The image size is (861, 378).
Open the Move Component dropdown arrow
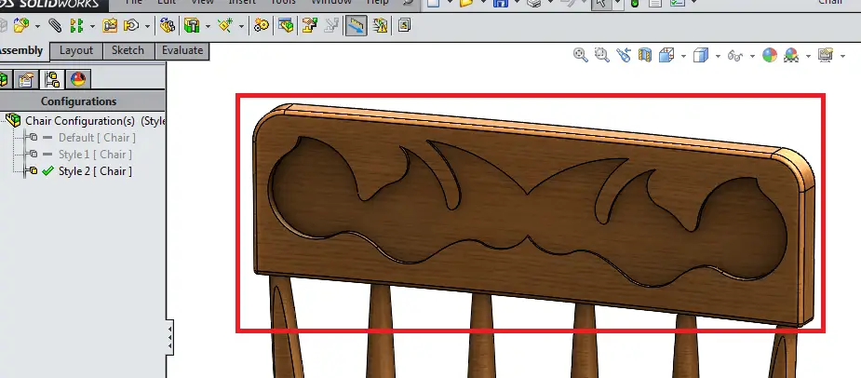tap(148, 26)
